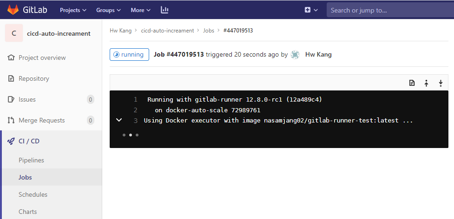Screen dimensions: 454x219
Task: Show the complete raw job log
Action: (x=412, y=83)
